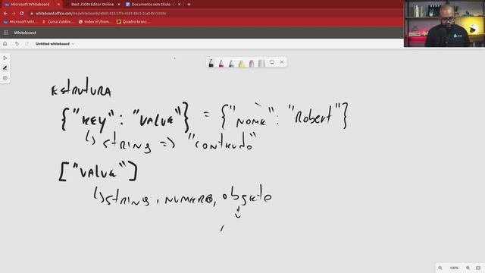Screen dimensions: 485x273
Task: Select the pink/red pen
Action: point(221,63)
